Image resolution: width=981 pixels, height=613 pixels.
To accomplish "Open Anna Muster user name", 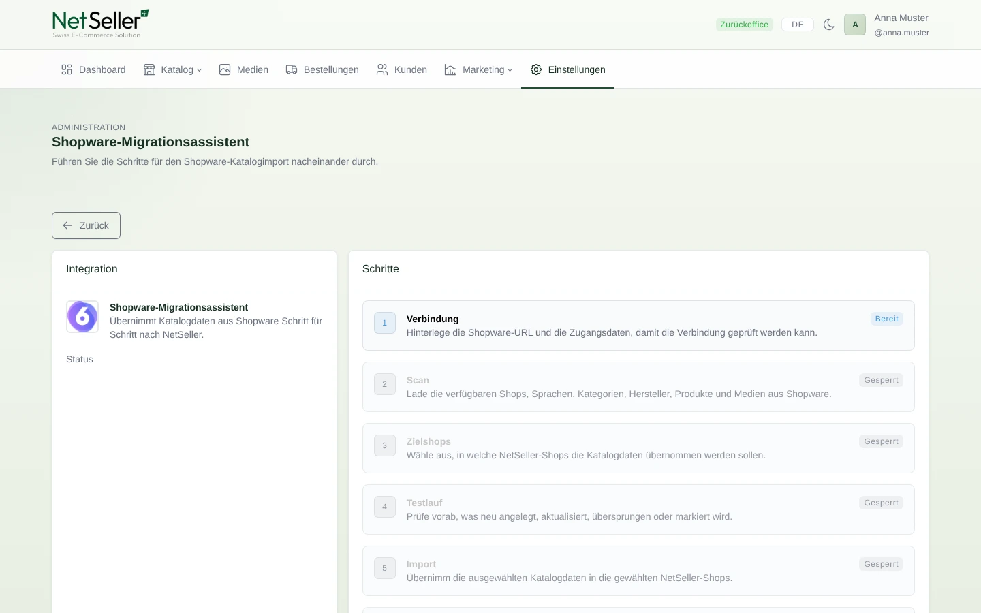I will coord(901,18).
